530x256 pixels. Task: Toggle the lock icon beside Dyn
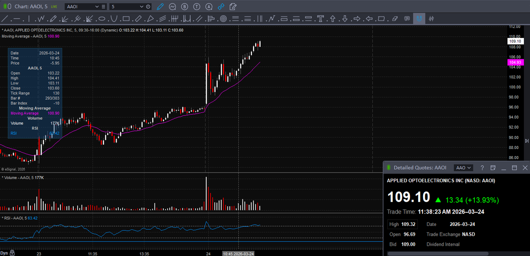coord(12,253)
